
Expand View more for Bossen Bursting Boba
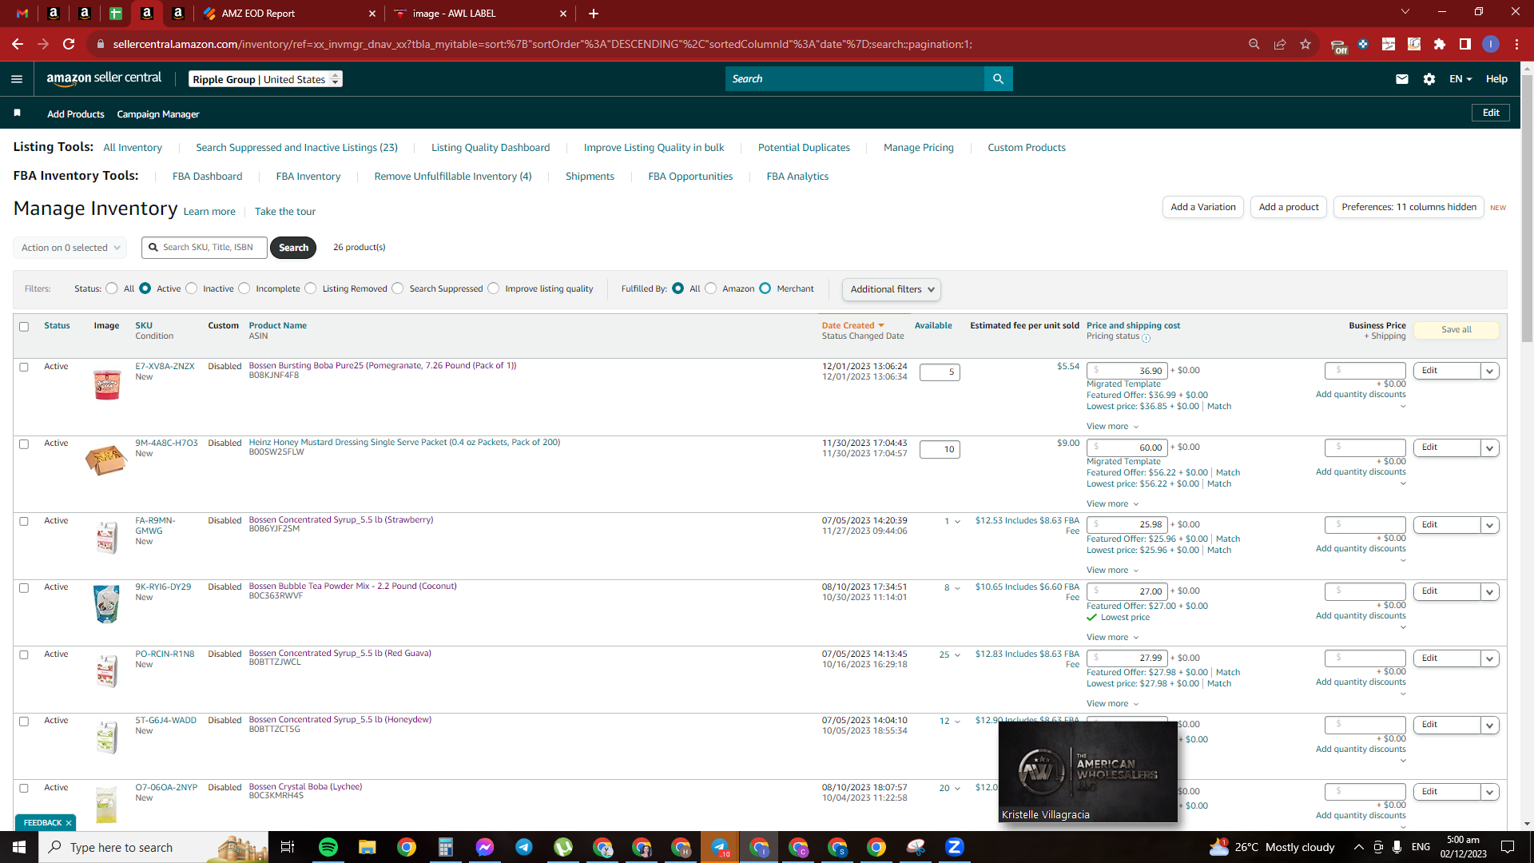coord(1112,427)
